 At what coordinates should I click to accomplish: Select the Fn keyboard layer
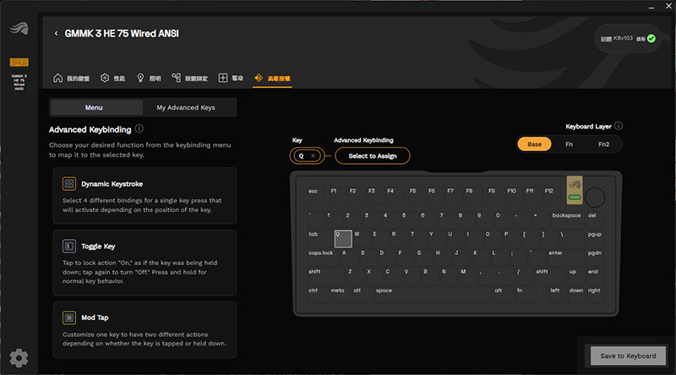[x=569, y=144]
